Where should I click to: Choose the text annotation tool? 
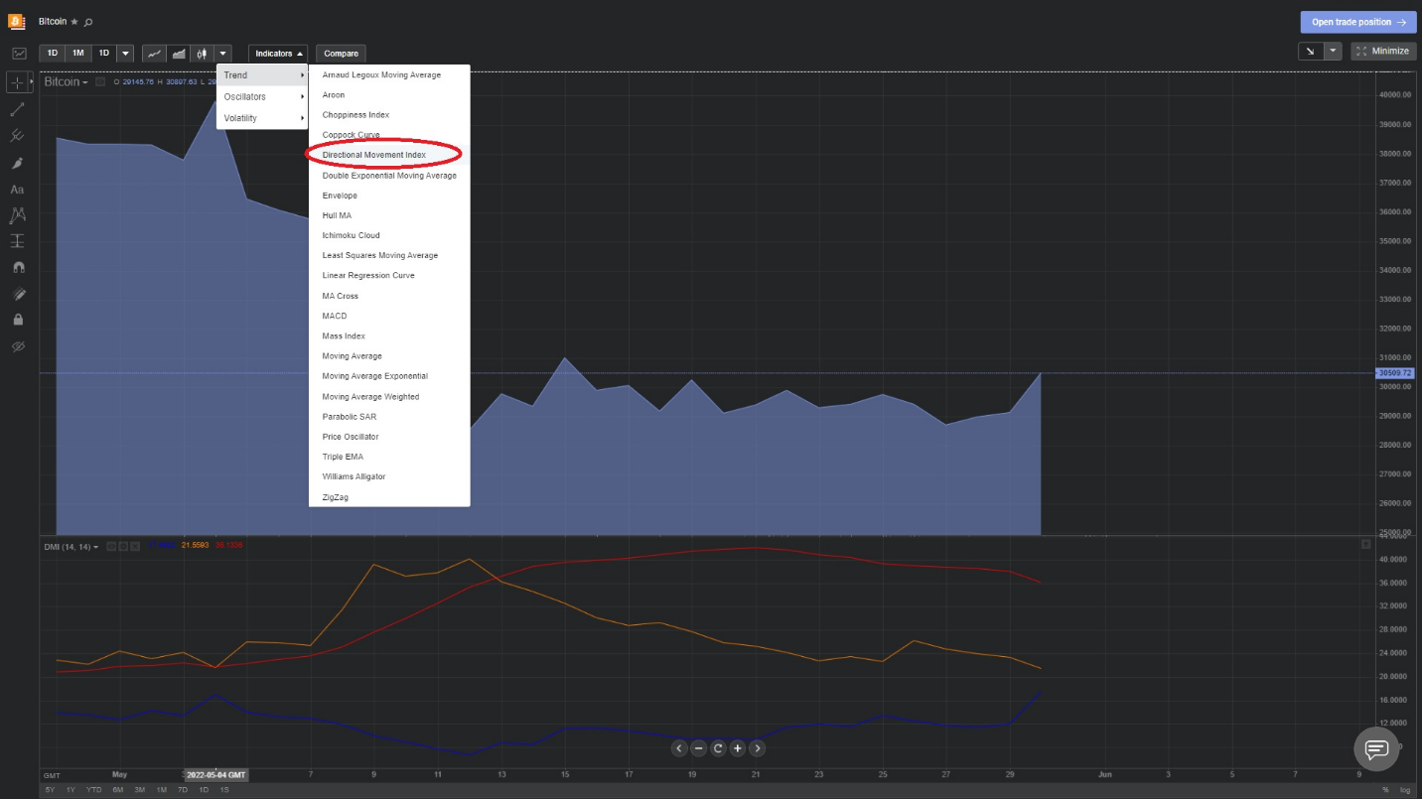pyautogui.click(x=17, y=189)
